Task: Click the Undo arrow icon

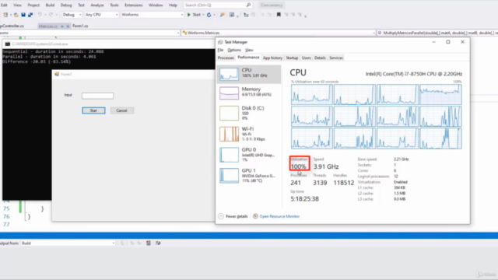Action: click(x=40, y=15)
